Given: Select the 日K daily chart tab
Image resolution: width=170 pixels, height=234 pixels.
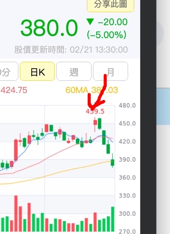Looking at the screenshot, I should click(x=37, y=71).
